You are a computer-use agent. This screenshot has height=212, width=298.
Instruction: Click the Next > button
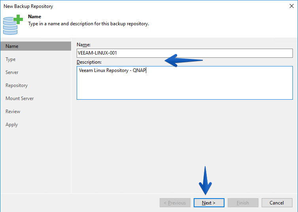(x=209, y=203)
